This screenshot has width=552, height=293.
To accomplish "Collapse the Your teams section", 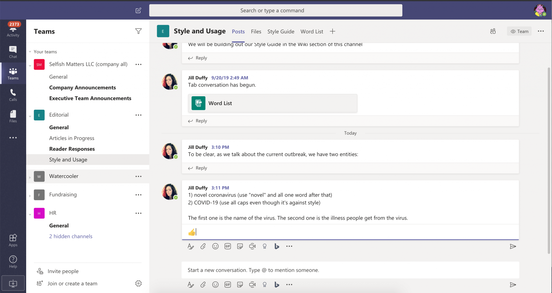I will click(x=30, y=52).
